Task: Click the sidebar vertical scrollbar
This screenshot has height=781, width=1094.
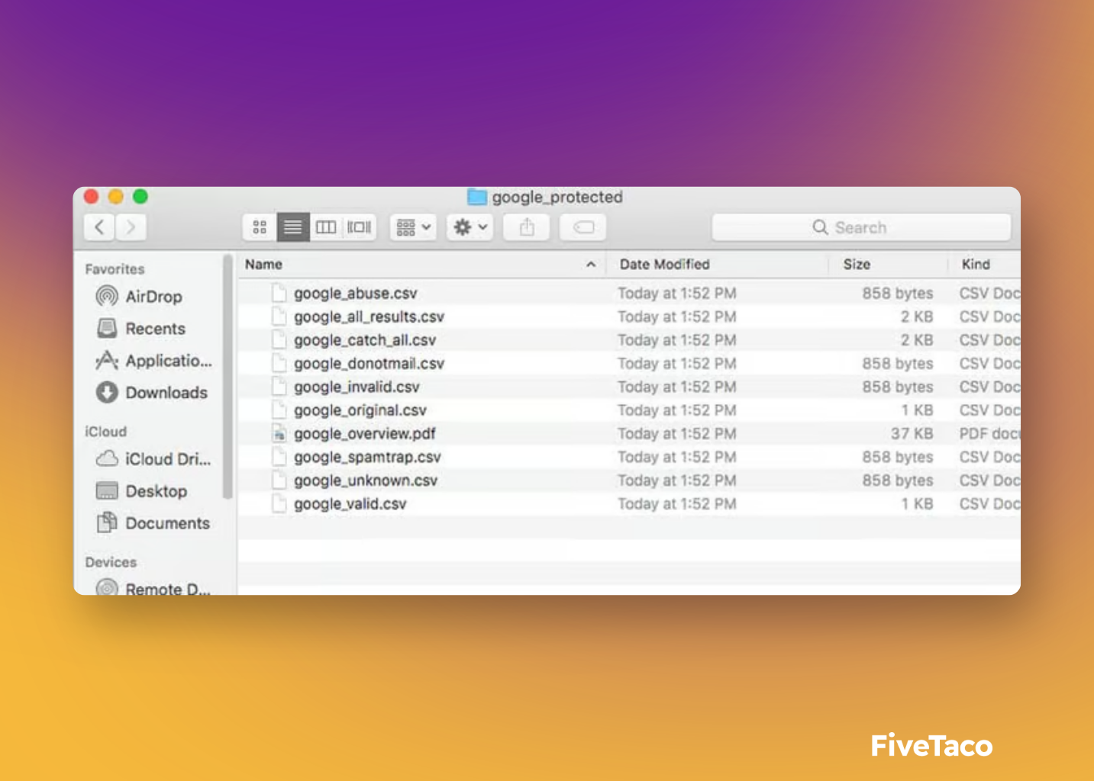Action: 227,377
